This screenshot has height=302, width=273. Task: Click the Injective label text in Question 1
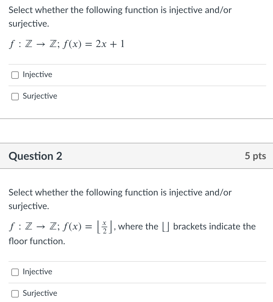point(37,75)
